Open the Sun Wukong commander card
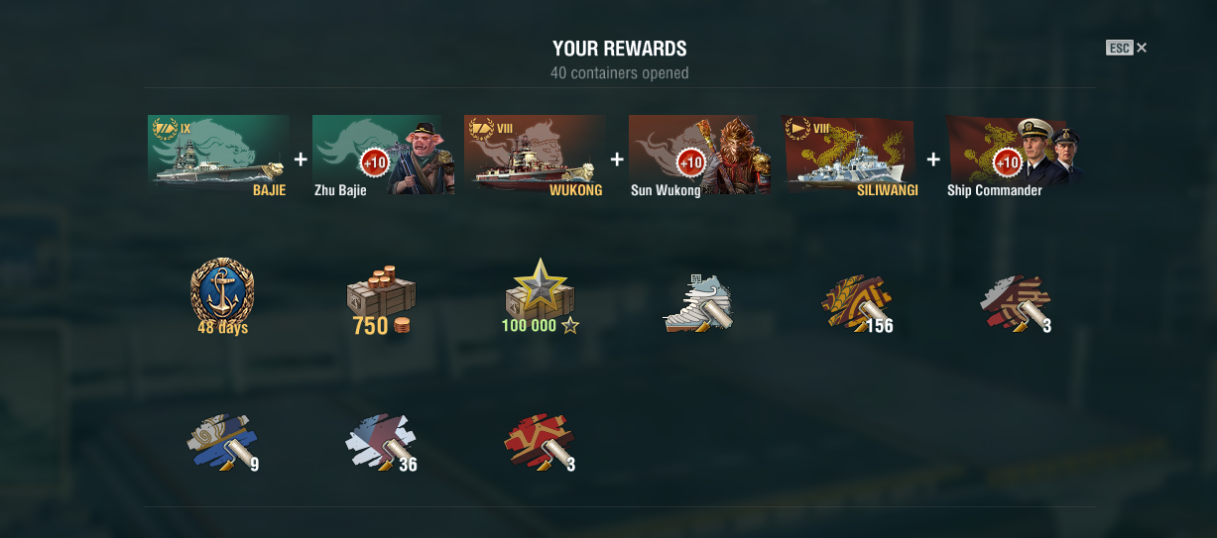The image size is (1217, 538). (701, 157)
